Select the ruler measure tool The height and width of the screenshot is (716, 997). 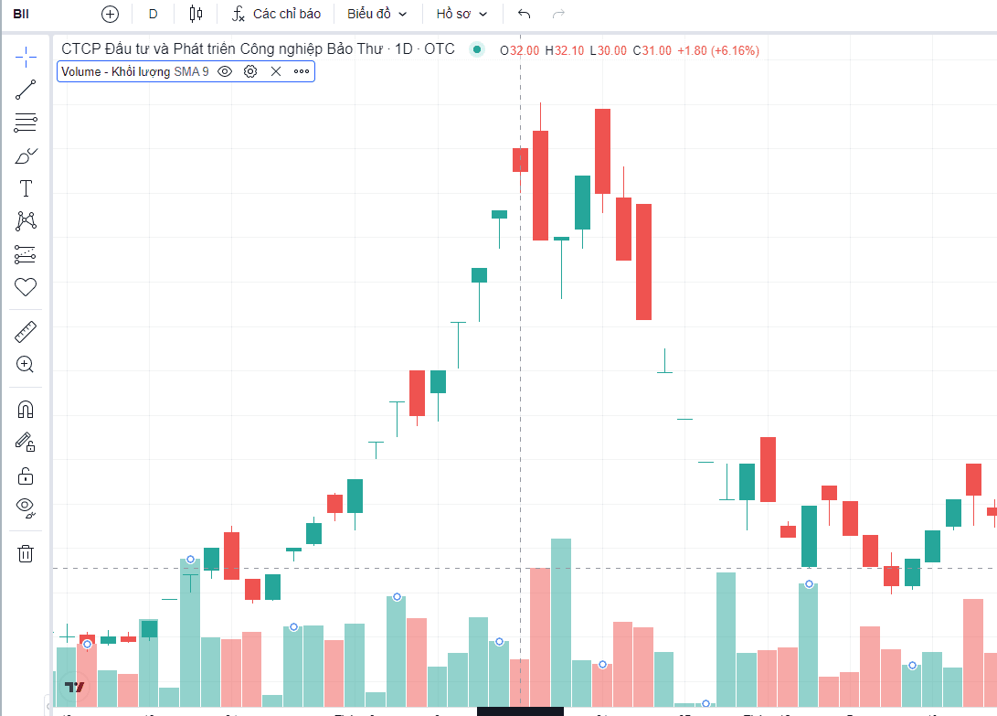(x=26, y=332)
